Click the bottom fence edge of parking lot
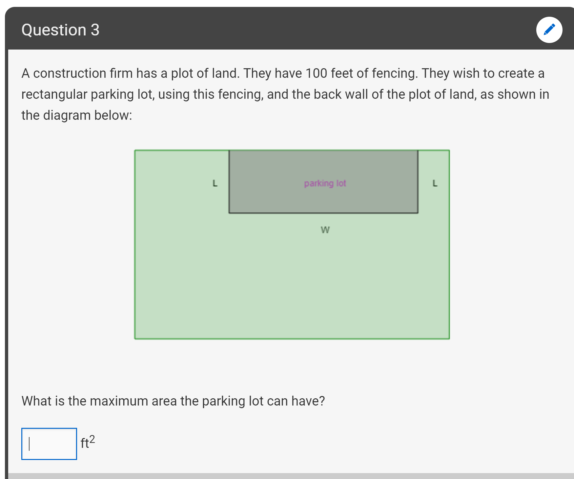Viewport: 574px width, 479px height. pos(323,213)
